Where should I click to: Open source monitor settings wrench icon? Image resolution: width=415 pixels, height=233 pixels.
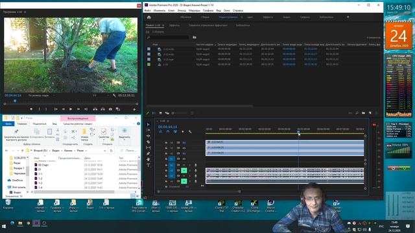pos(114,95)
